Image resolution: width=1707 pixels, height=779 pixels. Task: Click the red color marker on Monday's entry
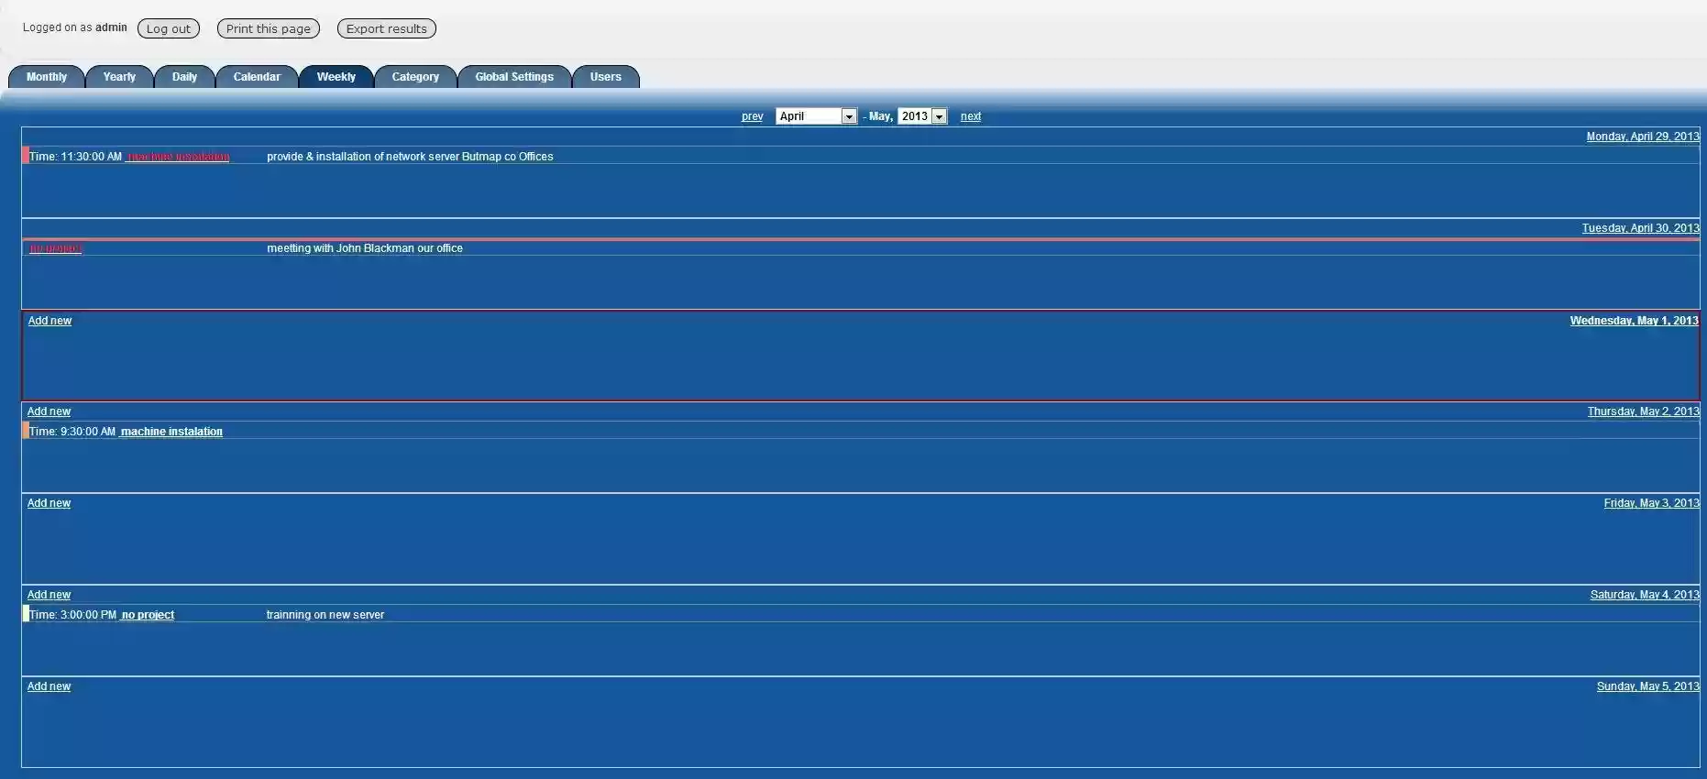coord(26,156)
